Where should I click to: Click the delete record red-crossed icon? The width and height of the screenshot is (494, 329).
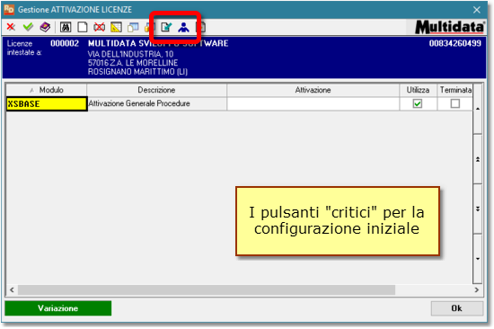(99, 28)
